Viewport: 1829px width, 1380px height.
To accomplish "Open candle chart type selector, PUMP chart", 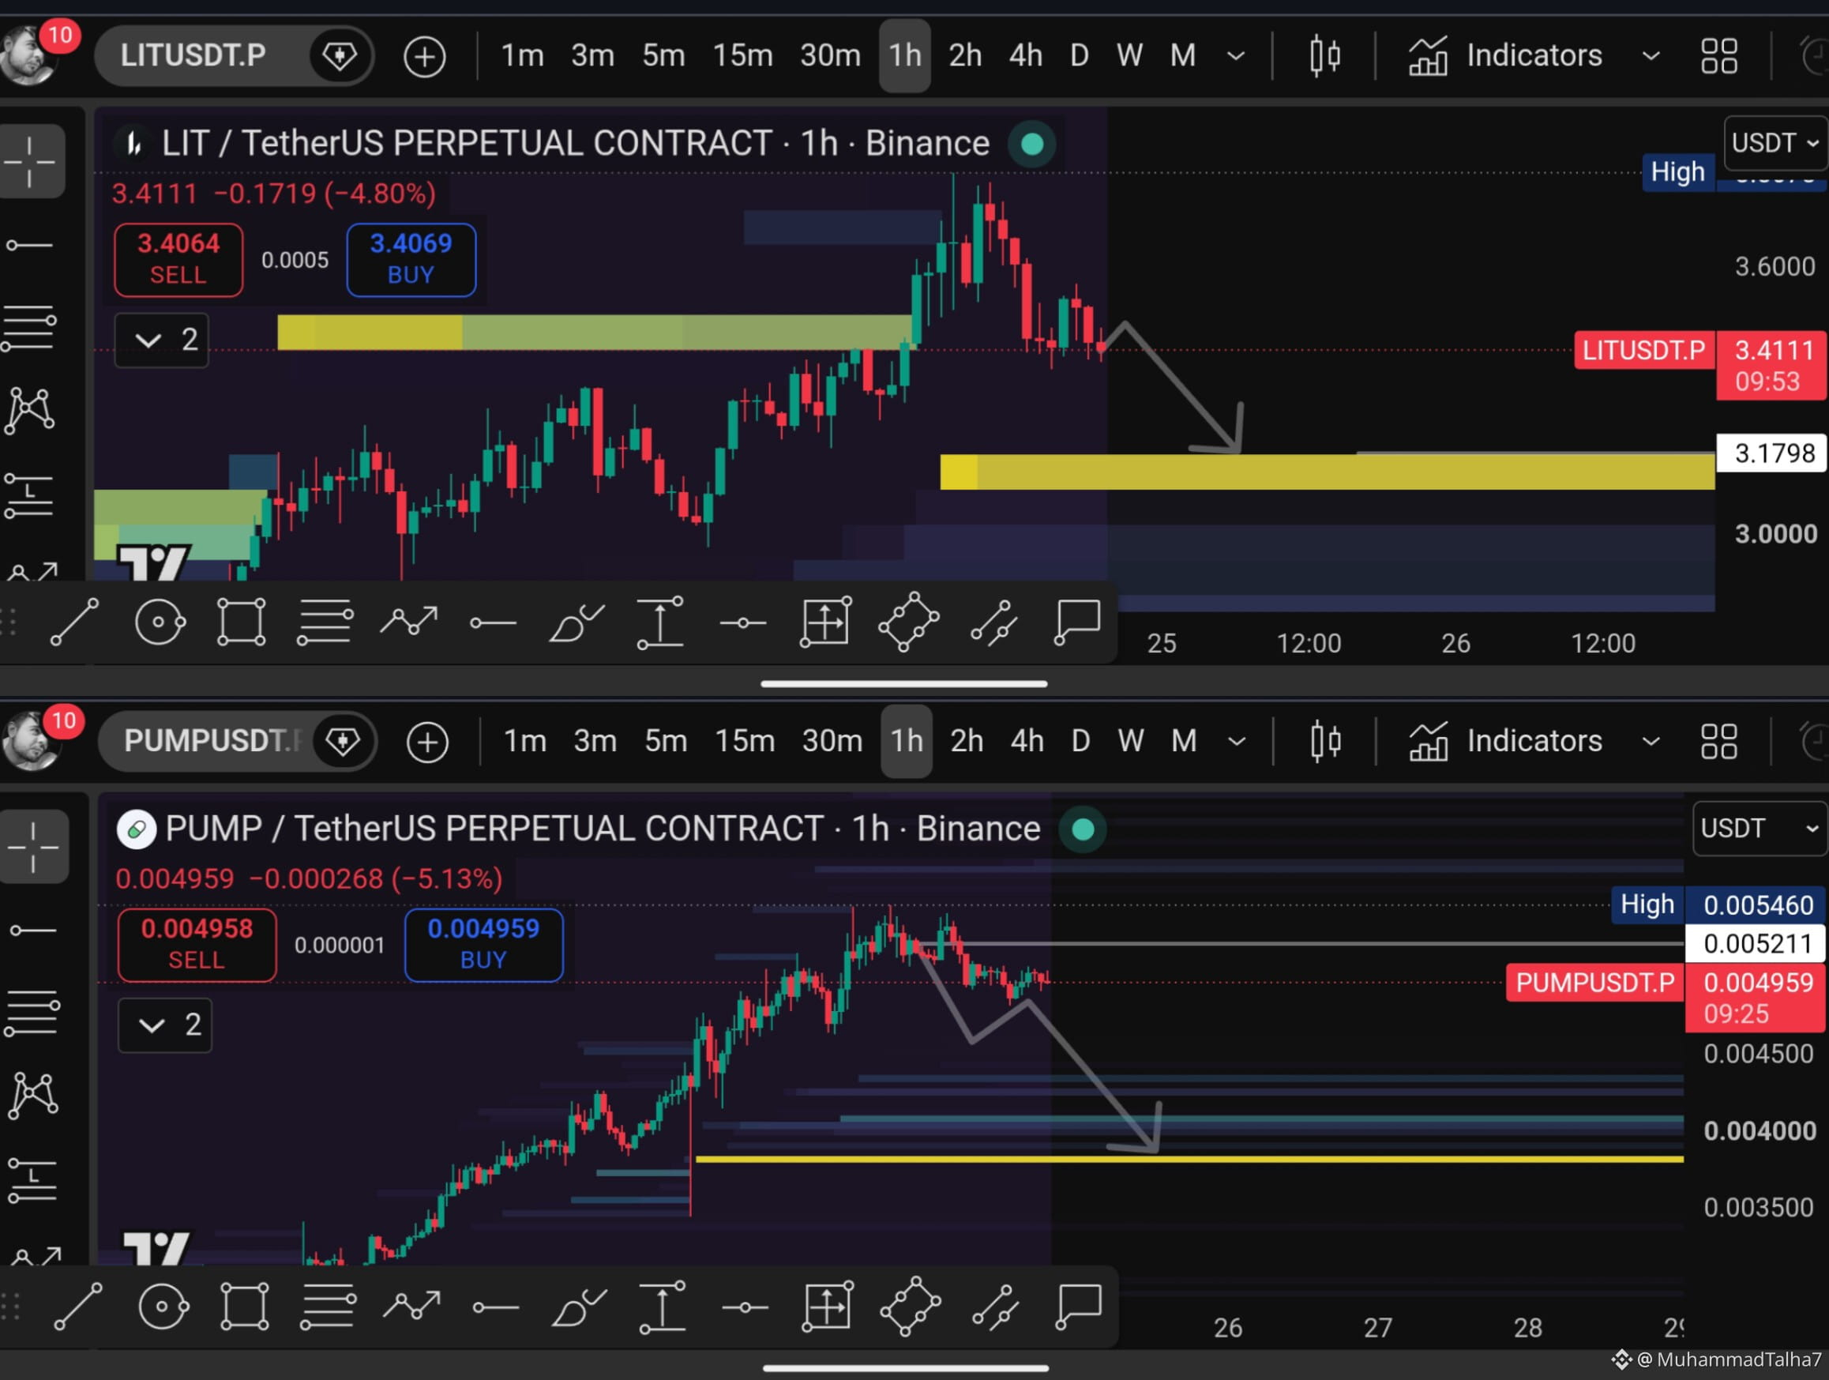I will point(1325,742).
